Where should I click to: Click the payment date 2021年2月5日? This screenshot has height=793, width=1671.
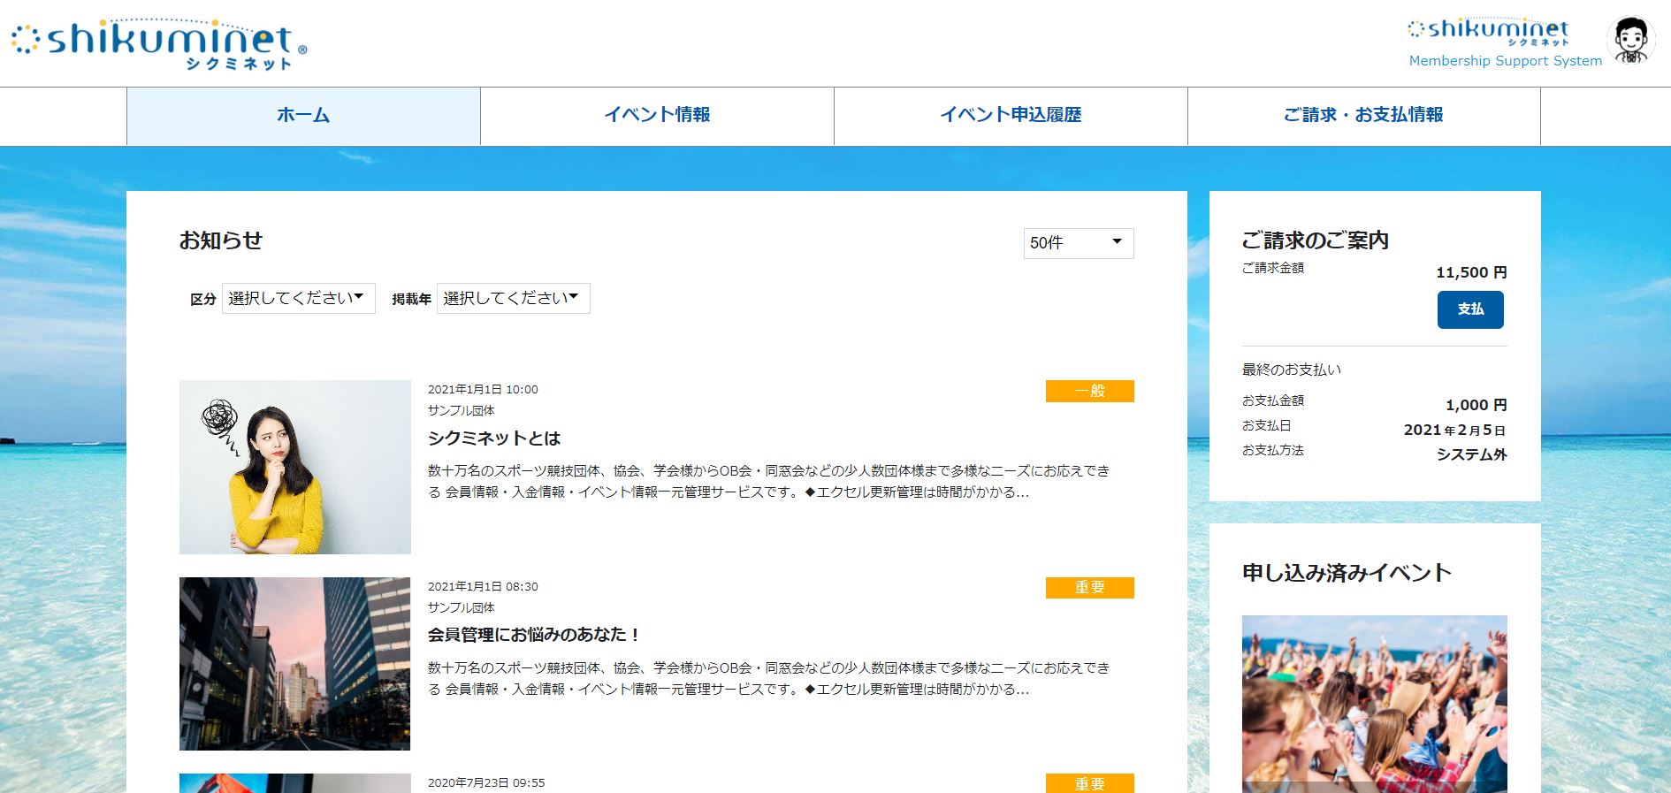1454,430
